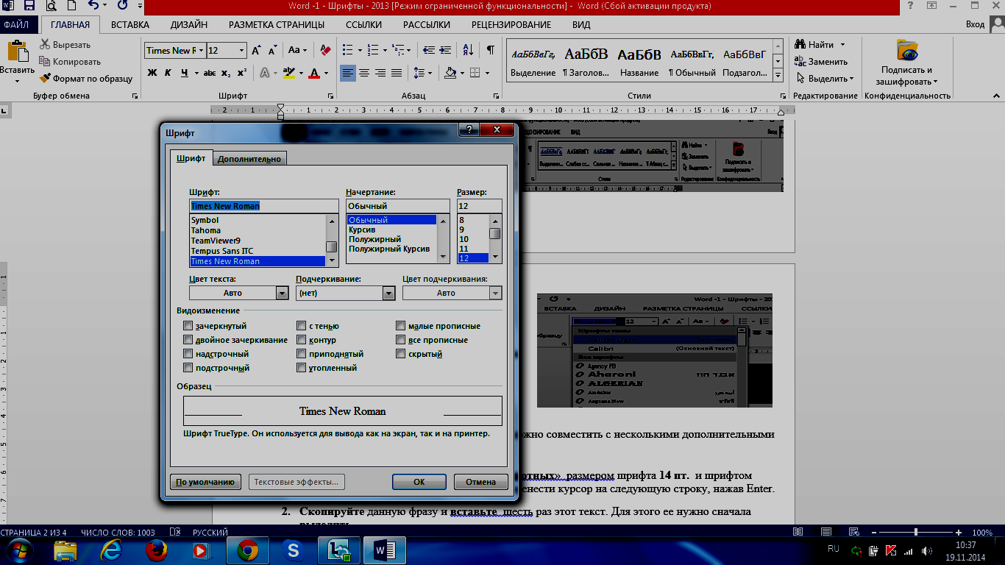Check скрытый checkbox
Screen dimensions: 1005x565
pyautogui.click(x=401, y=354)
